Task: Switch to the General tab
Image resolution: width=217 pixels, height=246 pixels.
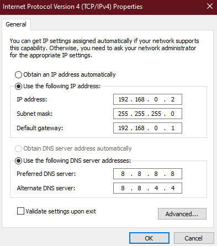Action: pyautogui.click(x=16, y=24)
